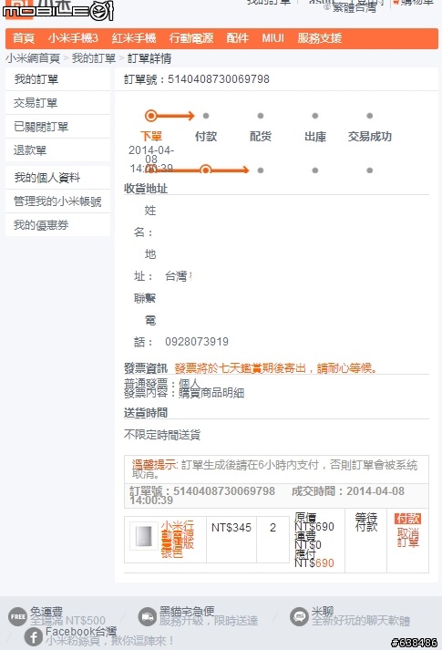Go to 行動電源 navigation item
The image size is (442, 650).
[191, 38]
